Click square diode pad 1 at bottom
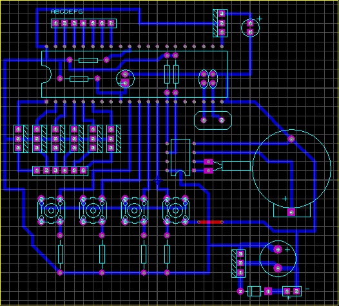Screen dimensions: 339x306 coord(268,292)
